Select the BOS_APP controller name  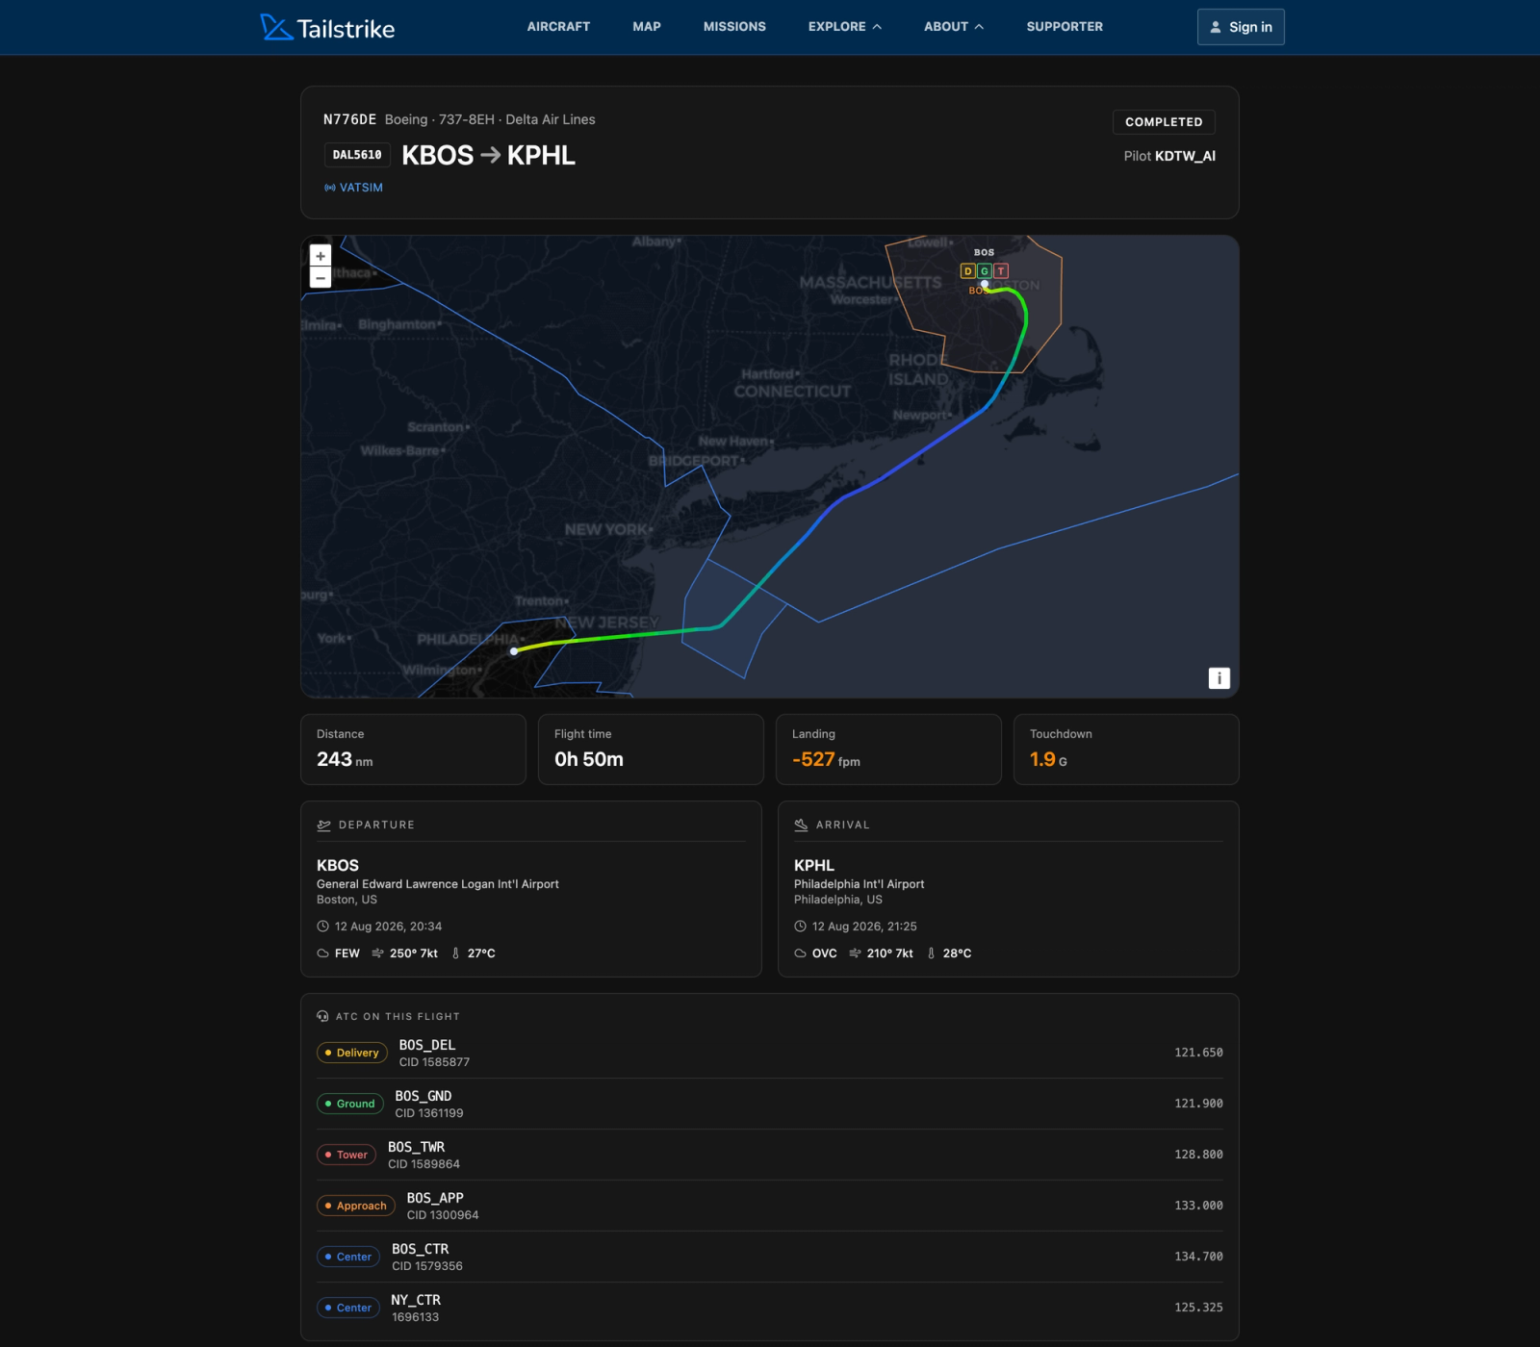coord(435,1198)
